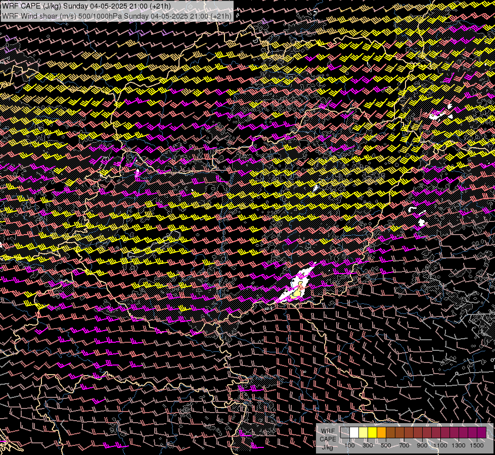Pick the final purple 1500 J/kg swatch
This screenshot has width=495, height=455.
coord(481,433)
